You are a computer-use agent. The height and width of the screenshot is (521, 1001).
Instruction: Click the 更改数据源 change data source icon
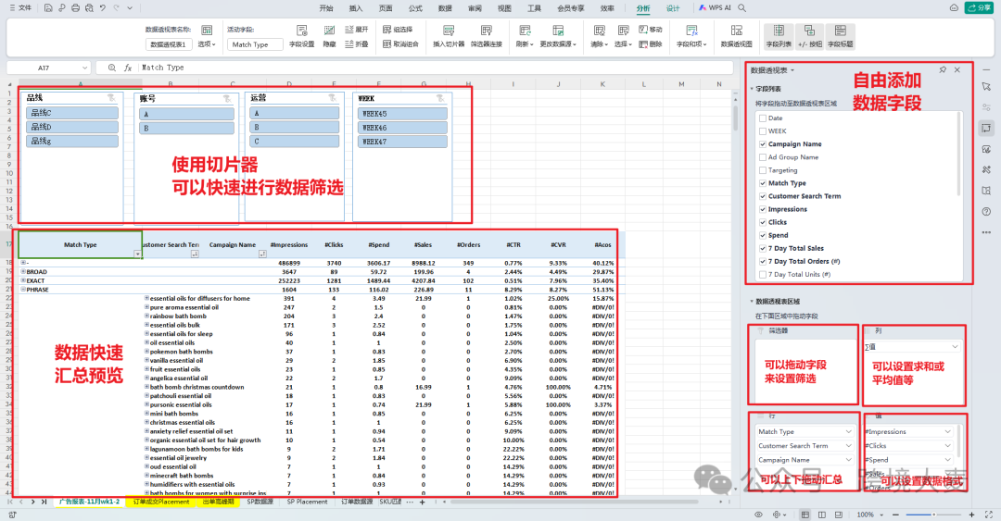click(x=558, y=30)
